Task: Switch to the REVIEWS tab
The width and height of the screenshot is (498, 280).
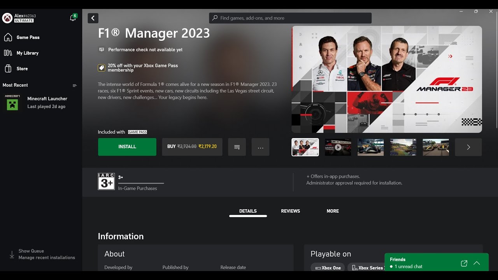Action: click(x=291, y=211)
